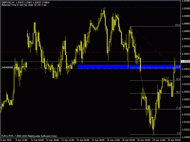190x142 pixels.
Task: Click price scale value 1.53025
Action: tap(185, 92)
